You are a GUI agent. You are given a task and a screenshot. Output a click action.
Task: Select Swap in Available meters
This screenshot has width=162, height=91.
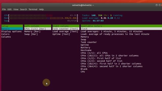[x=83, y=39]
